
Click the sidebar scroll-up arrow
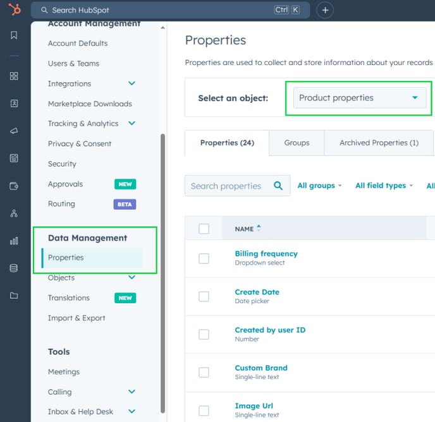[162, 28]
